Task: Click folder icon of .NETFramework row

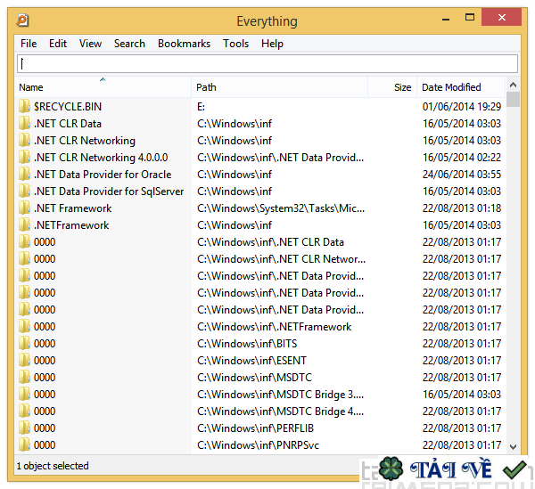Action: (24, 225)
